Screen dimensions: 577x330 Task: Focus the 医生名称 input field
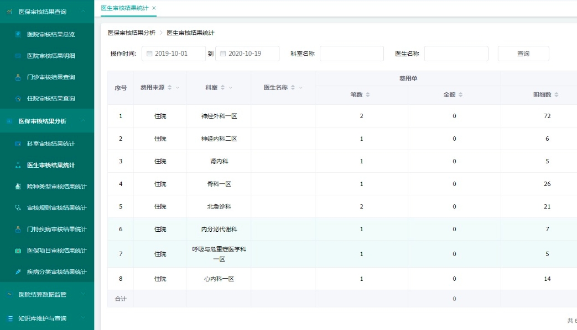coord(456,54)
